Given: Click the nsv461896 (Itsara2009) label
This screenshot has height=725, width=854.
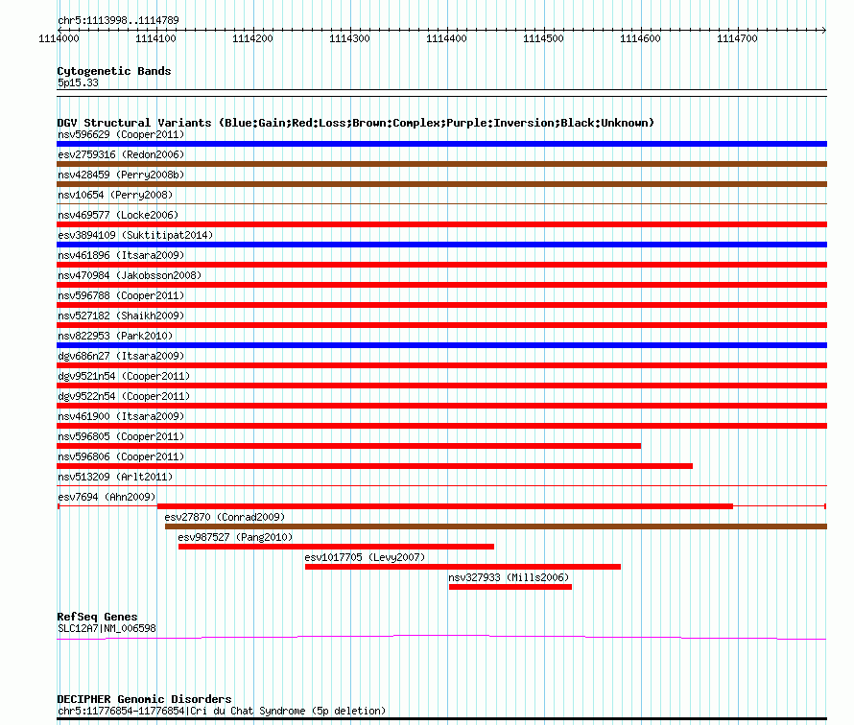Looking at the screenshot, I should pos(121,255).
